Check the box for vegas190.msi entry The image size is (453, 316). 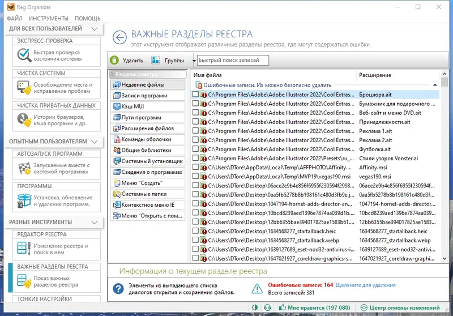[x=195, y=176]
